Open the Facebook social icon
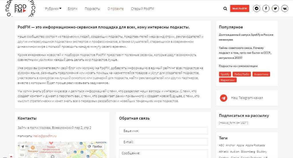Viewport: 293px width, 158px height. point(266,9)
